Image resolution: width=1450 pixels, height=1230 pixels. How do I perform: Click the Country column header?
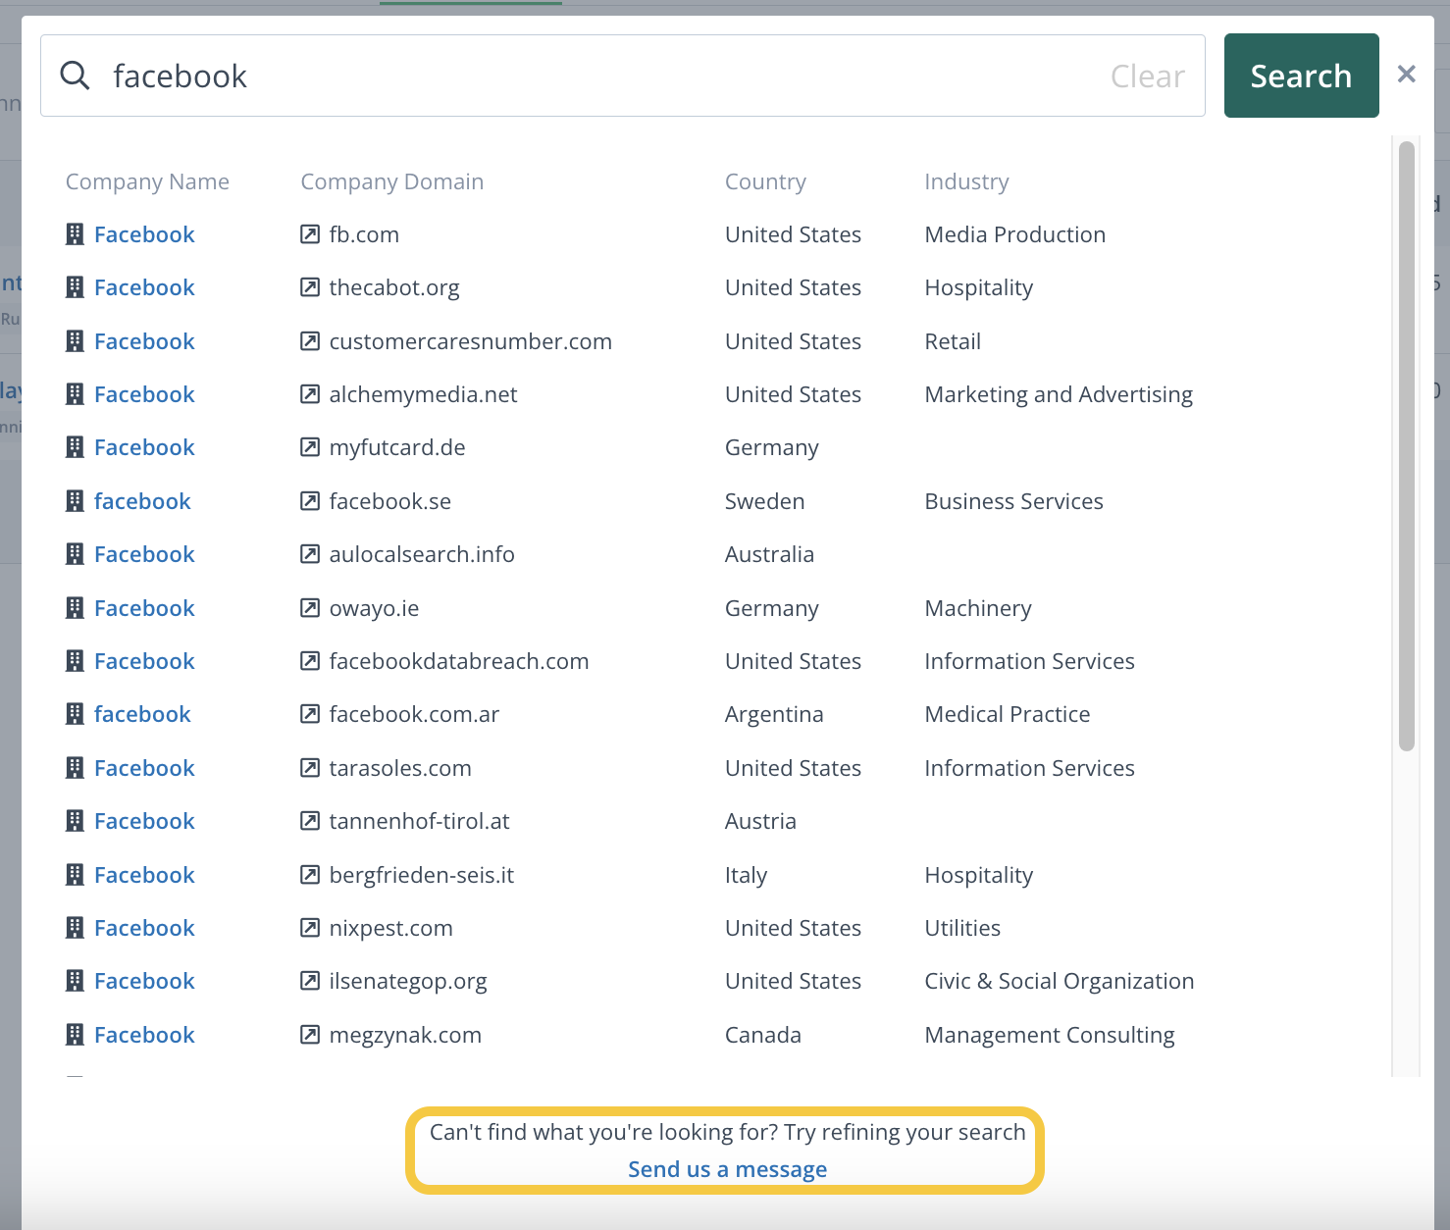[765, 181]
